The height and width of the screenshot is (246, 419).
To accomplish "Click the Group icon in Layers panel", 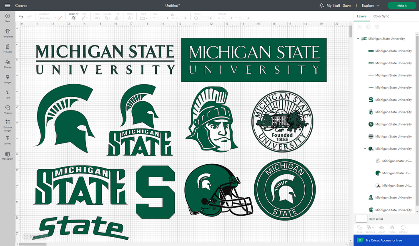I will pos(359,27).
